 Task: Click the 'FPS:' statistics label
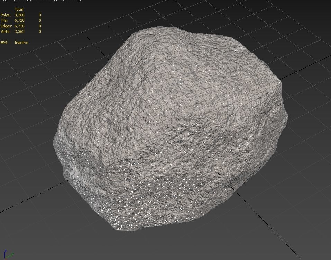[x=4, y=43]
